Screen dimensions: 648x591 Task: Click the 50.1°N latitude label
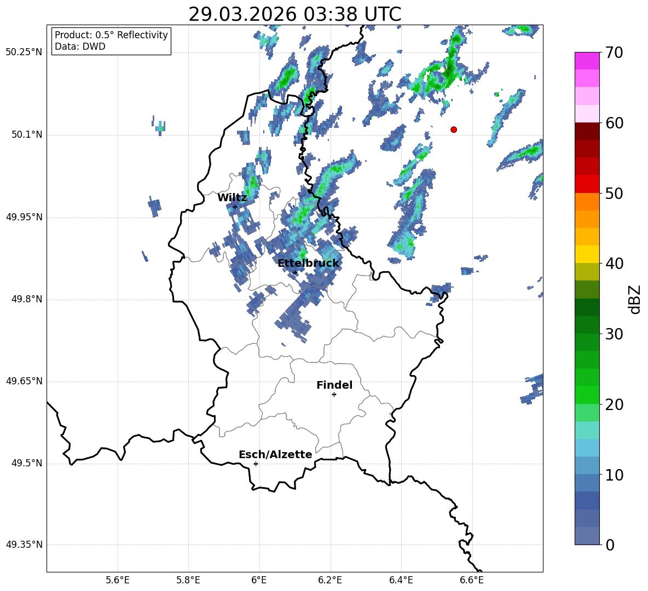(27, 135)
